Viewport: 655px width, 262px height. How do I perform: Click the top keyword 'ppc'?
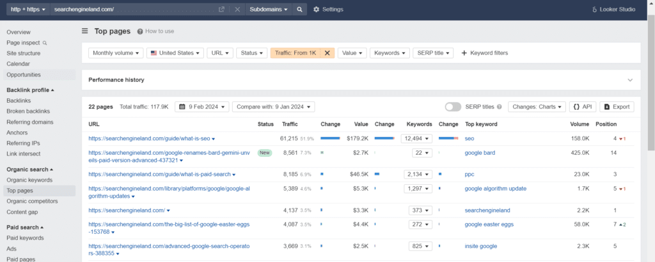[x=470, y=174]
